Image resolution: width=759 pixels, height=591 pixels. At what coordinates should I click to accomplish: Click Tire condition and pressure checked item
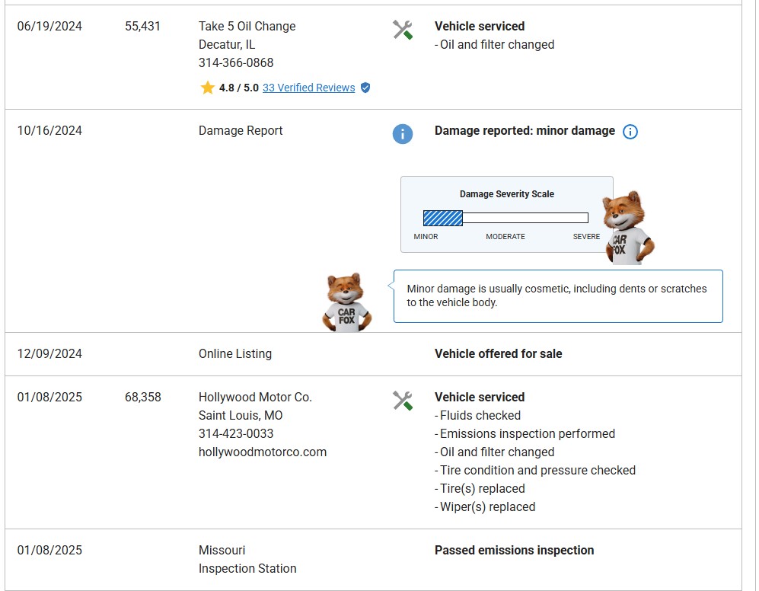(535, 471)
